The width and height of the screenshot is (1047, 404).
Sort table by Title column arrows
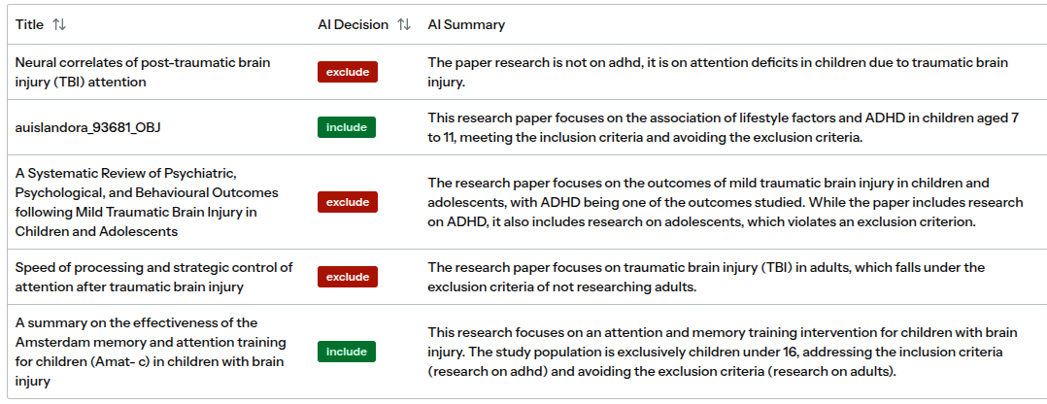point(59,24)
